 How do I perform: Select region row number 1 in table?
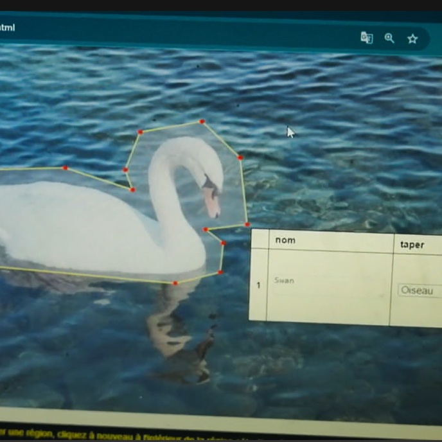pos(258,285)
